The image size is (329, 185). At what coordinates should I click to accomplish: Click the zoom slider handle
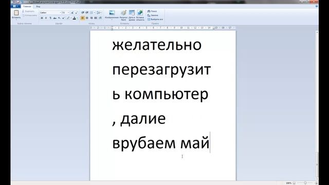[x=305, y=183]
